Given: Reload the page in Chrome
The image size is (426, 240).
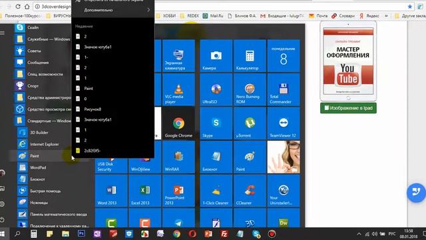Looking at the screenshot, I should click(x=18, y=6).
